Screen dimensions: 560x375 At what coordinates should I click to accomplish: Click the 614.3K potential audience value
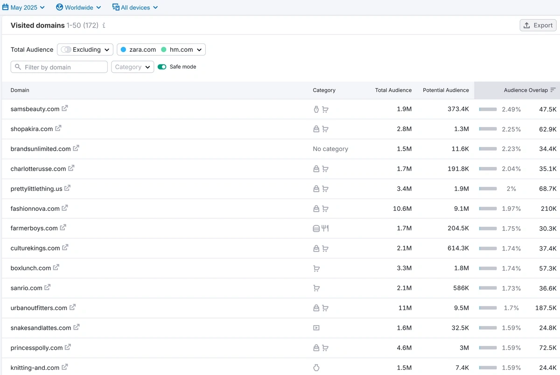click(458, 249)
